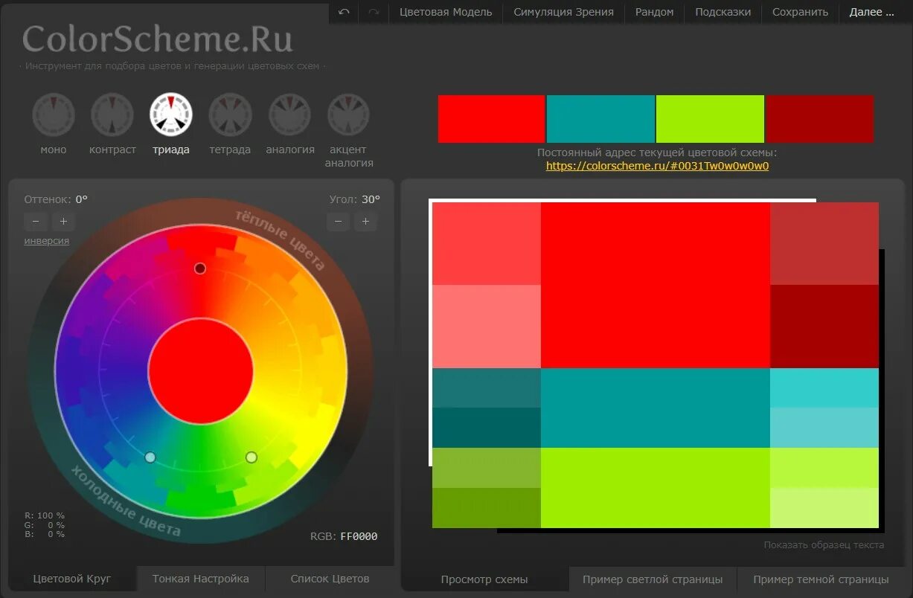Click the инверсия link

(x=47, y=240)
